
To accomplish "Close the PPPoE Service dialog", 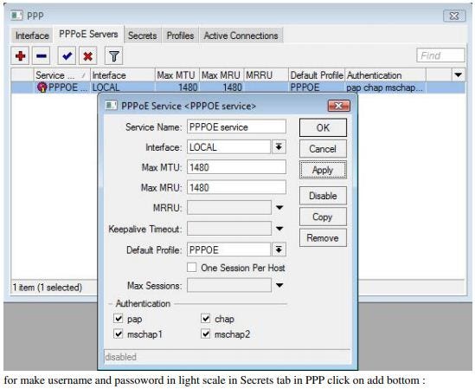I will 338,106.
